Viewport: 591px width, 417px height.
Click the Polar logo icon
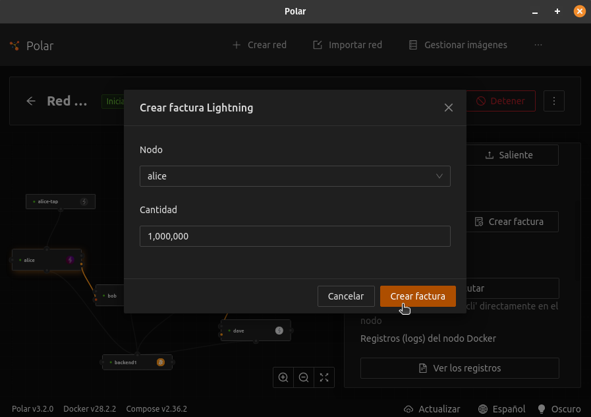click(15, 46)
